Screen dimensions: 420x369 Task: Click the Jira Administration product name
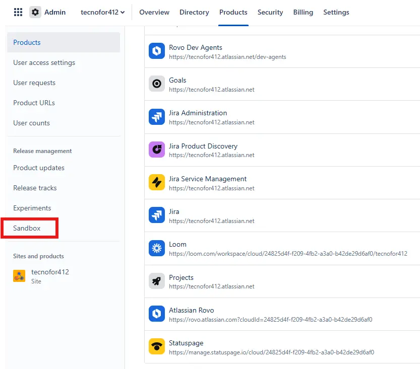198,113
